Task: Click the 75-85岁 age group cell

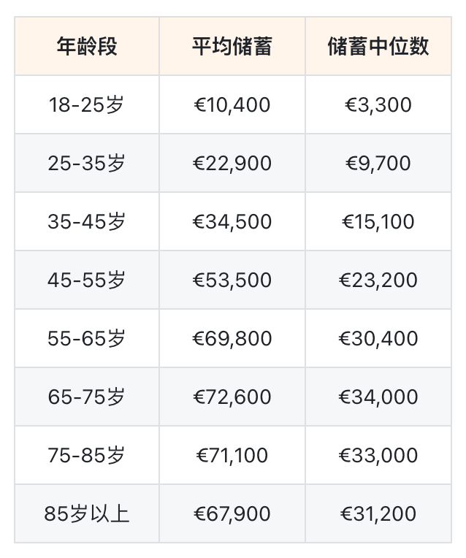Action: (87, 456)
